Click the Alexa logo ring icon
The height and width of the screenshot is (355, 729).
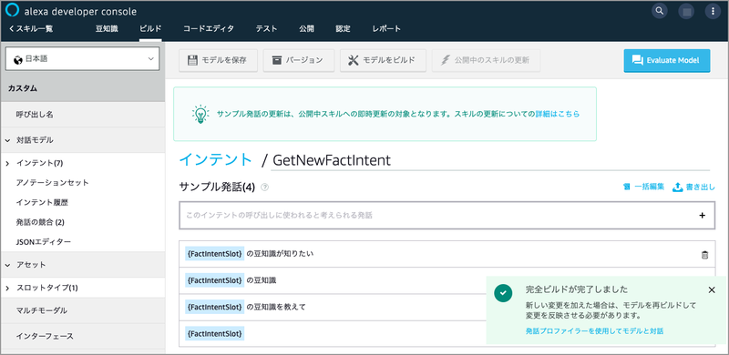[x=12, y=10]
